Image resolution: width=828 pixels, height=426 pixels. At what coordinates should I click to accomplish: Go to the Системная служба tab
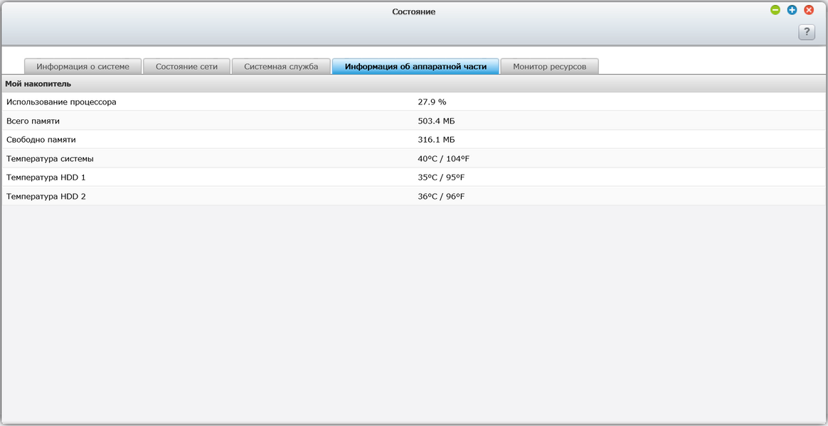(281, 66)
